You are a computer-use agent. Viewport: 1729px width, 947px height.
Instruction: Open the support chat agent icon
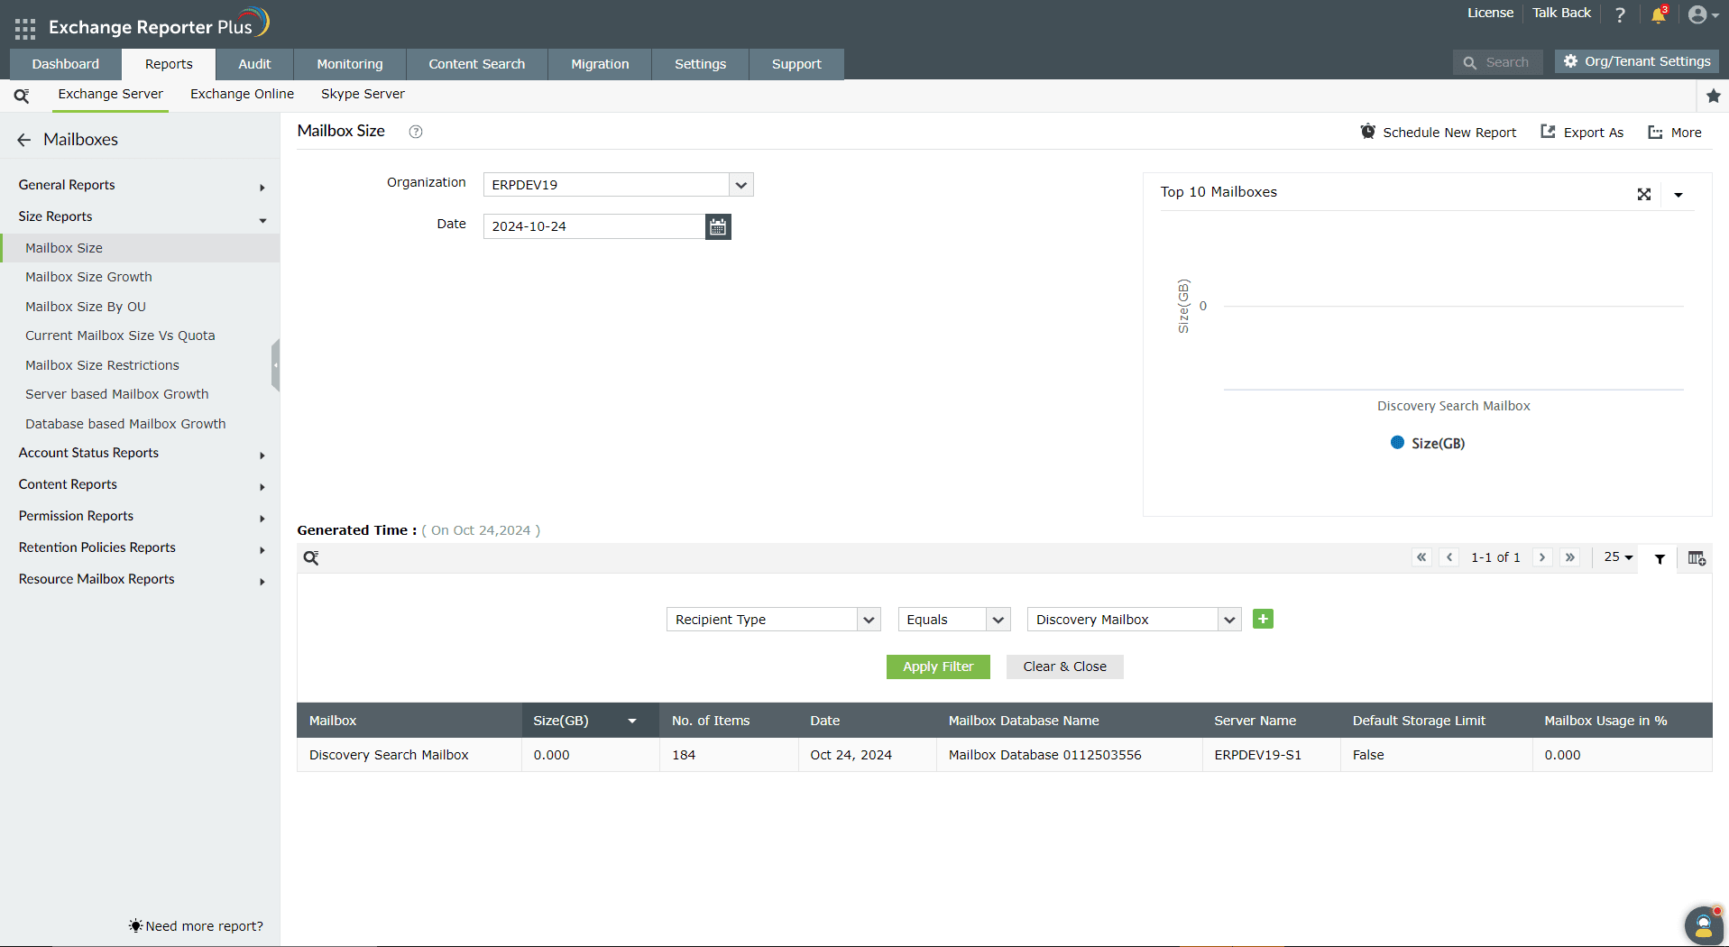[x=1703, y=925]
